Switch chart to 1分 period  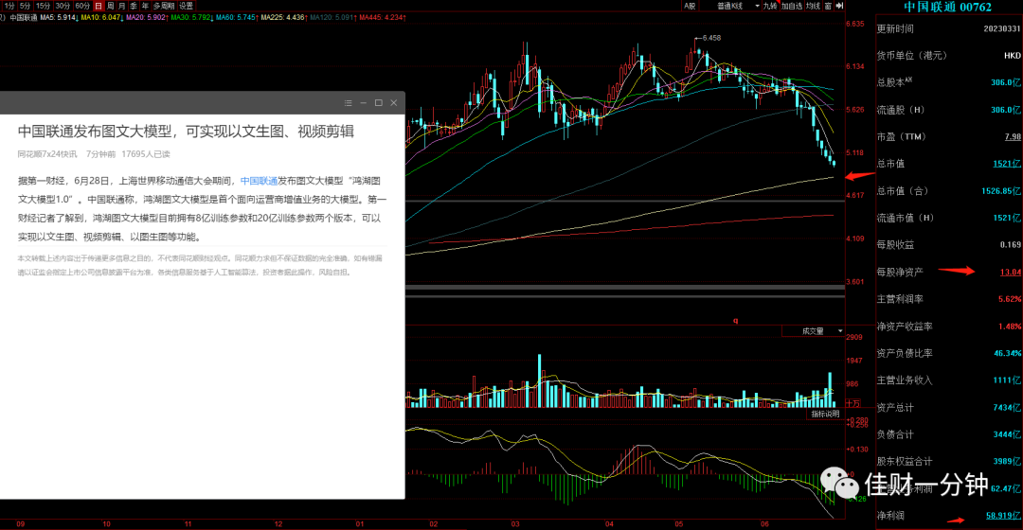[x=9, y=6]
